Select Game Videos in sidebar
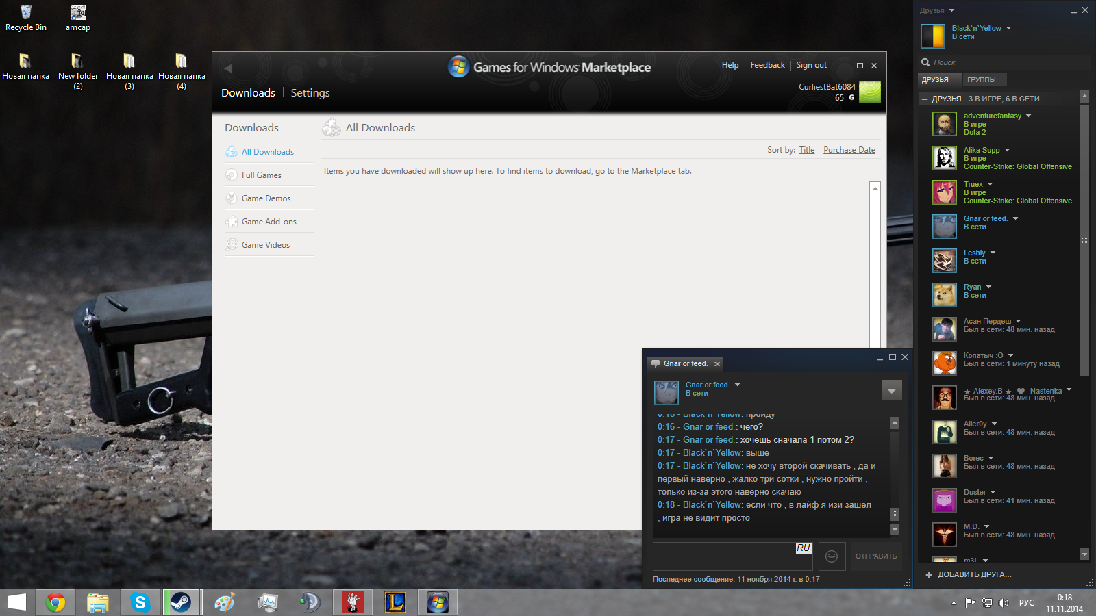 coord(266,245)
